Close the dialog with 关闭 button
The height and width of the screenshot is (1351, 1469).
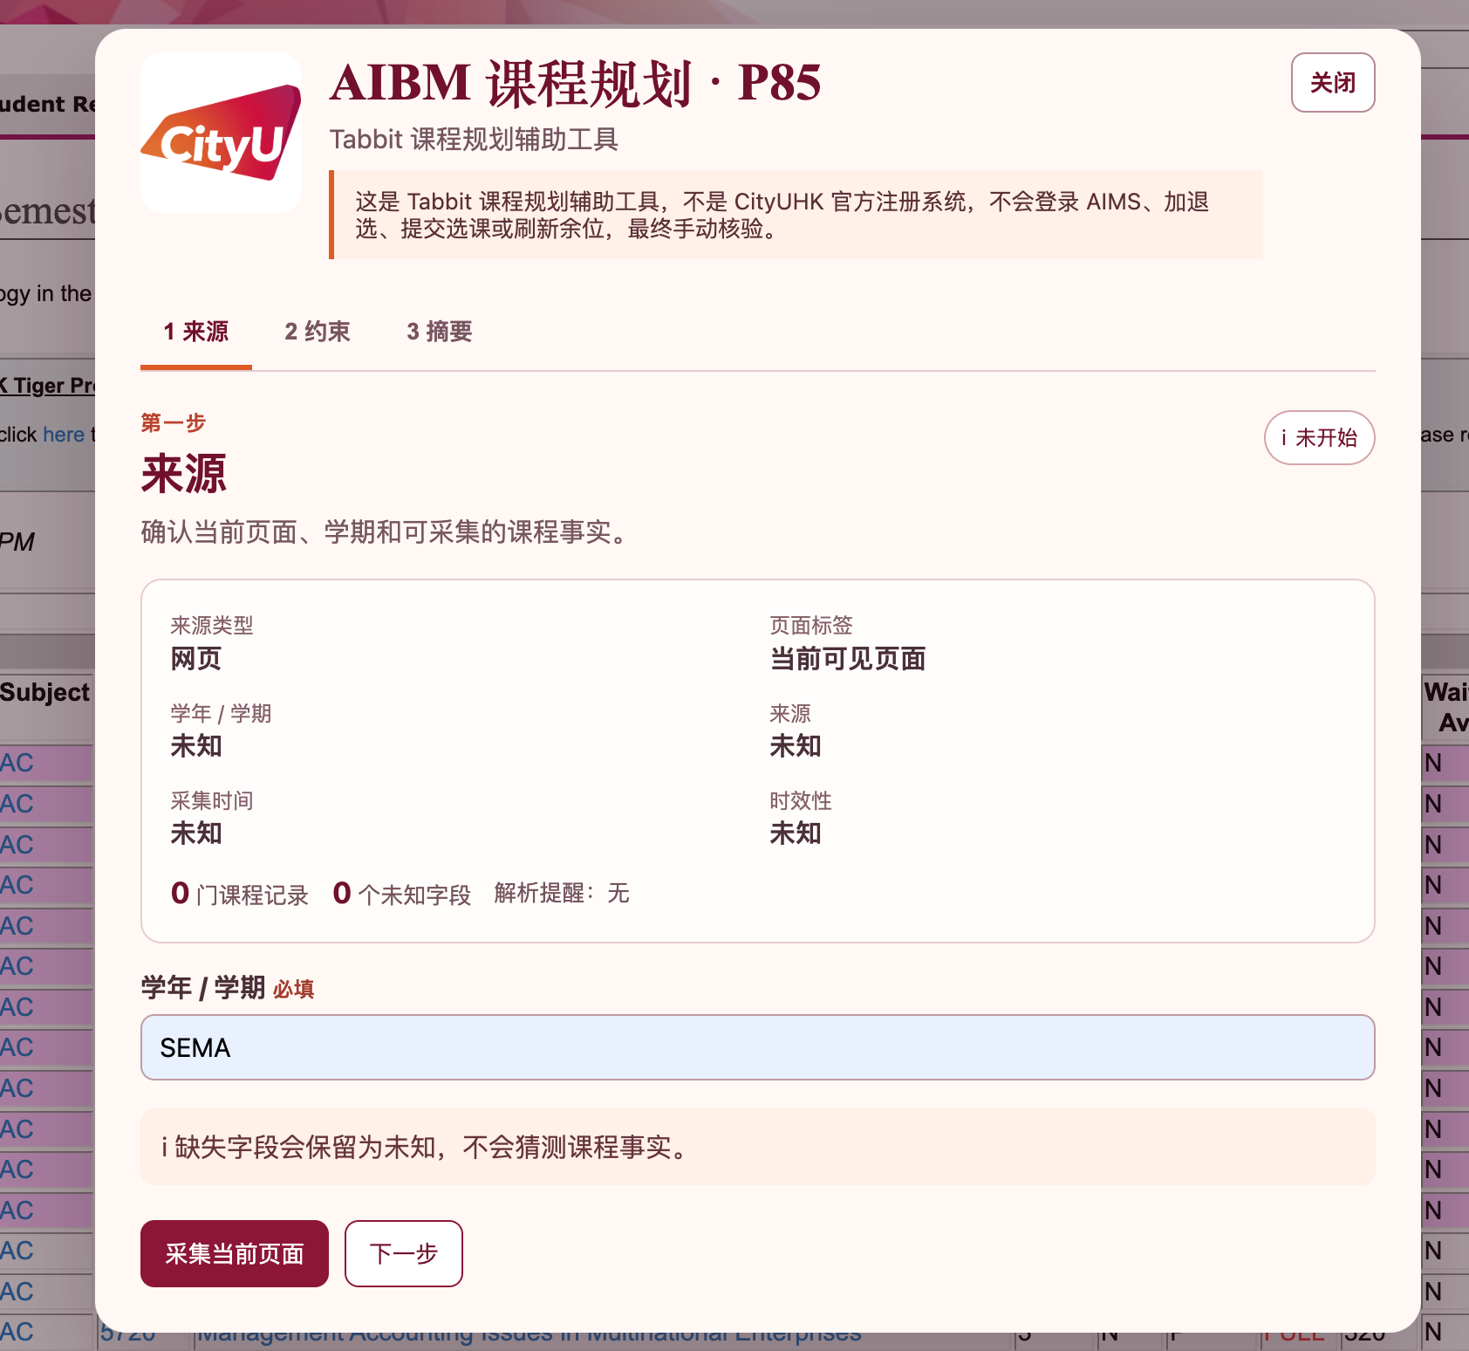[x=1333, y=83]
